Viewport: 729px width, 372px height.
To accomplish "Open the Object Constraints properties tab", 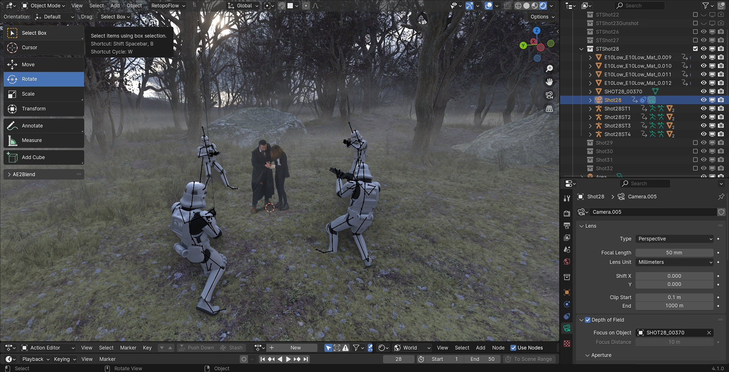I will 567,316.
